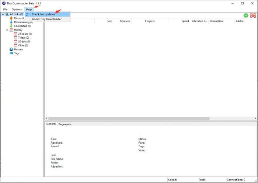Click the Added on: label
258x183 pixels.
tap(57, 166)
